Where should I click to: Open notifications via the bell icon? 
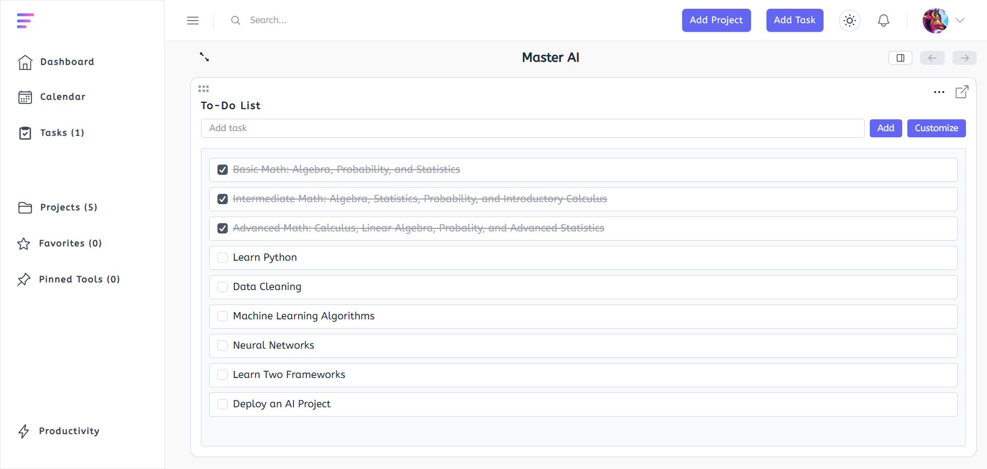click(x=884, y=21)
